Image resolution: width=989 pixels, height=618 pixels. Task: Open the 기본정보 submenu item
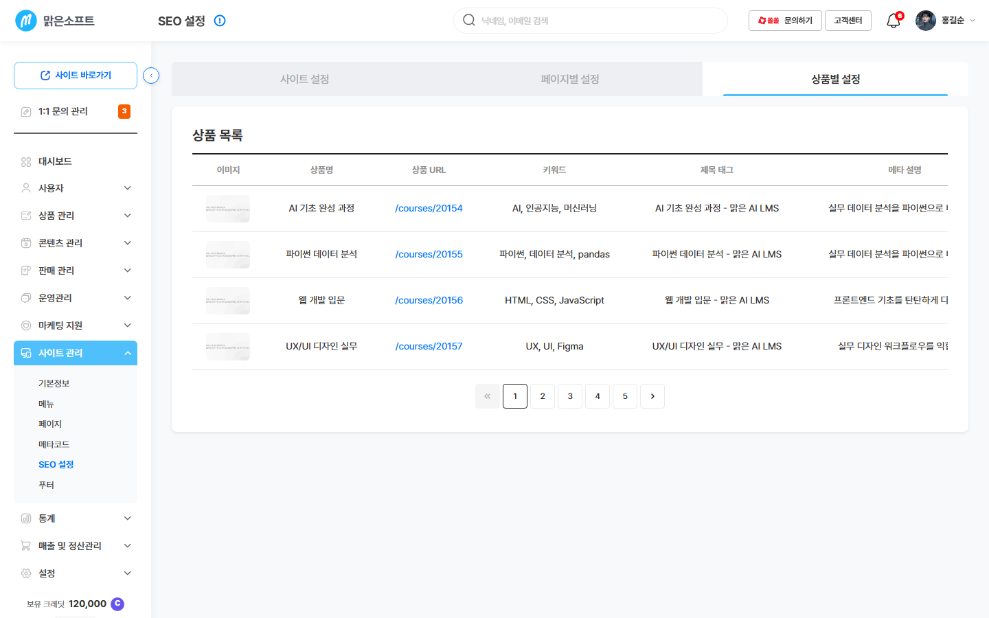(54, 383)
